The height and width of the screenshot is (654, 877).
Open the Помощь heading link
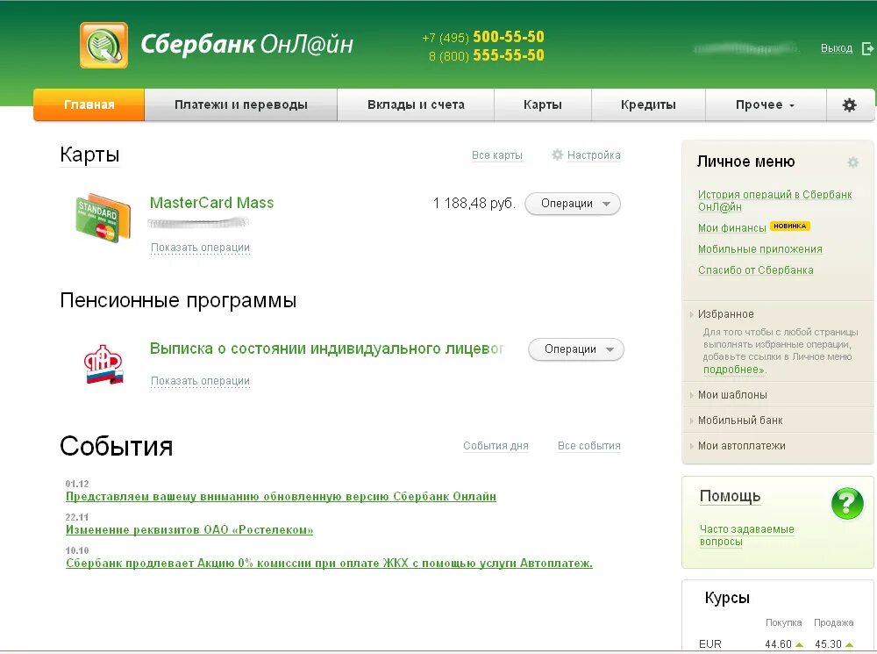tap(730, 496)
